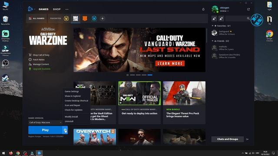Open the friend settings icon next to Add Friend
Image resolution: width=278 pixels, height=156 pixels.
(221, 18)
